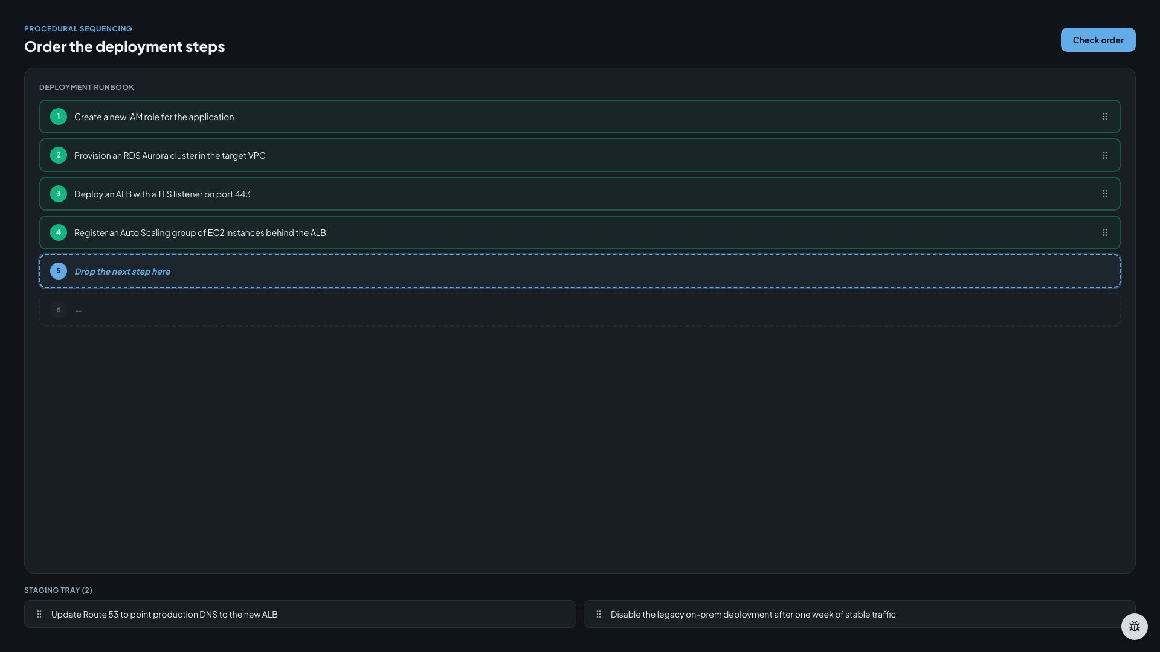
Task: Click the empty step 6 placeholder slot
Action: [x=580, y=310]
